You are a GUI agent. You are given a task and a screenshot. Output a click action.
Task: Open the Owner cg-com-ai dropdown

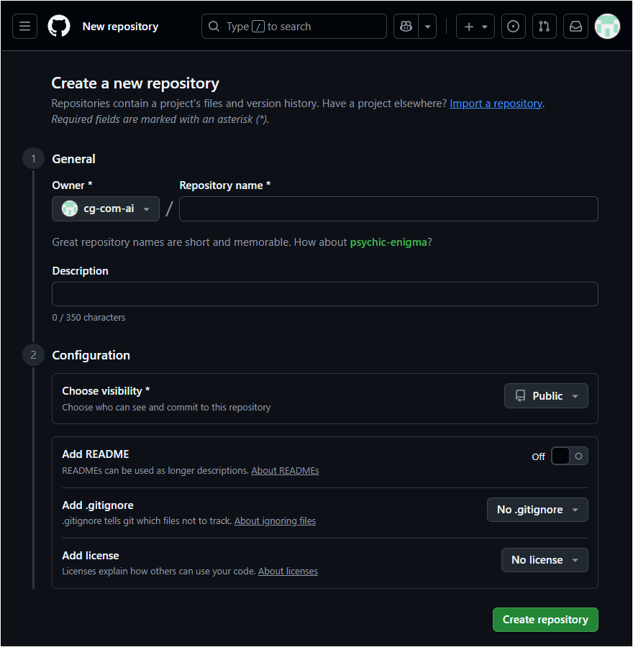point(106,208)
